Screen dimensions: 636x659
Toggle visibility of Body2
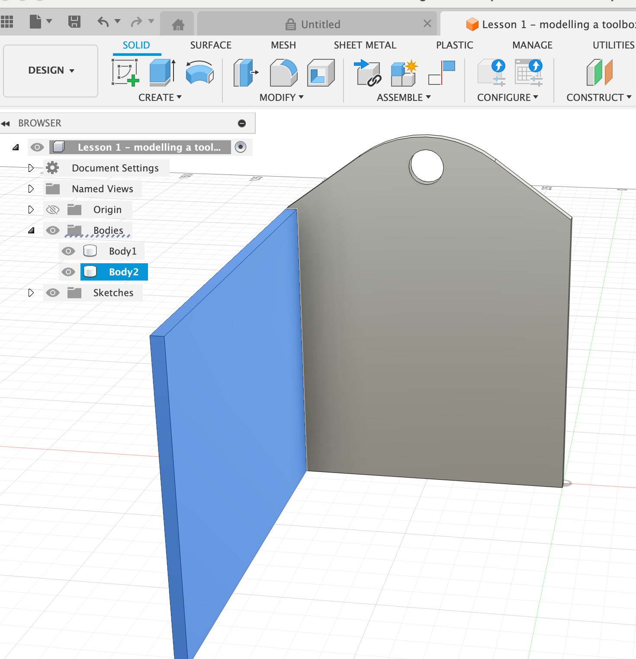click(x=68, y=272)
